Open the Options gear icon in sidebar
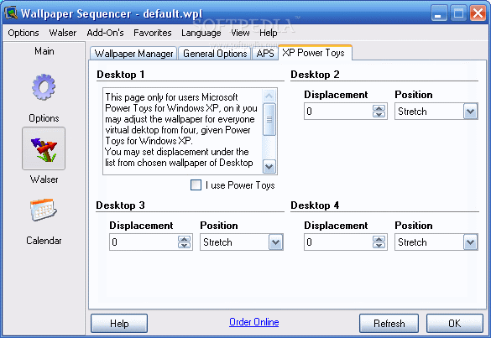Screen dimensions: 491x338 [x=44, y=87]
